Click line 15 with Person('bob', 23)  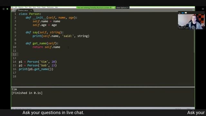(38, 65)
